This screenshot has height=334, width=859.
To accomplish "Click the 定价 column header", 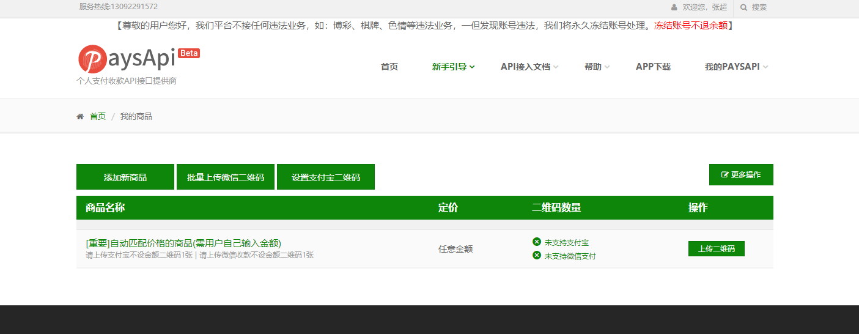I will 448,207.
